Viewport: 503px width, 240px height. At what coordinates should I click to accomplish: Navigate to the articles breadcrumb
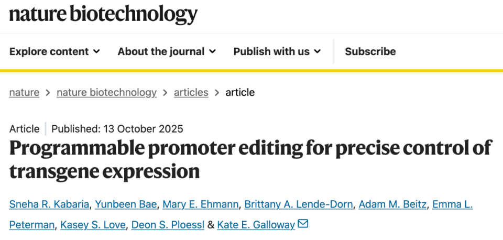(191, 92)
